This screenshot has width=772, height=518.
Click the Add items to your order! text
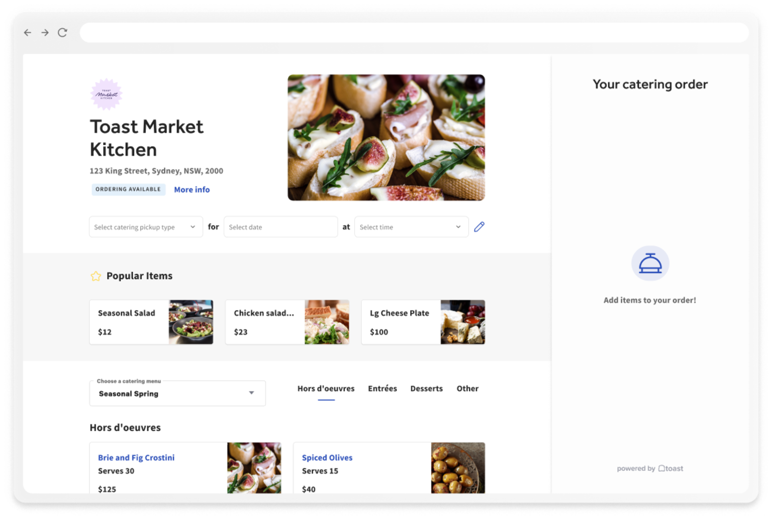click(x=650, y=300)
